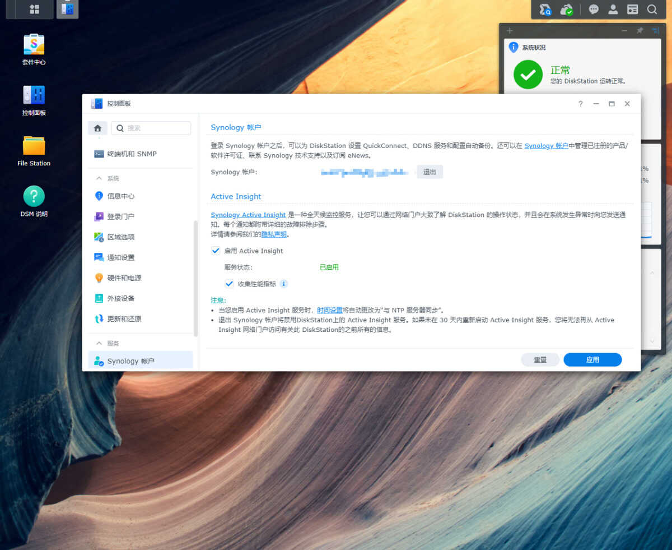The height and width of the screenshot is (550, 672).
Task: Open notifications chat bubble icon
Action: [x=594, y=9]
